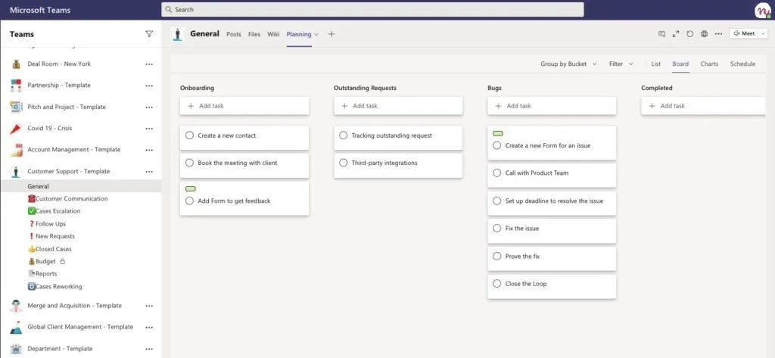Add task in the Completed bucket
The width and height of the screenshot is (775, 358).
tap(703, 106)
